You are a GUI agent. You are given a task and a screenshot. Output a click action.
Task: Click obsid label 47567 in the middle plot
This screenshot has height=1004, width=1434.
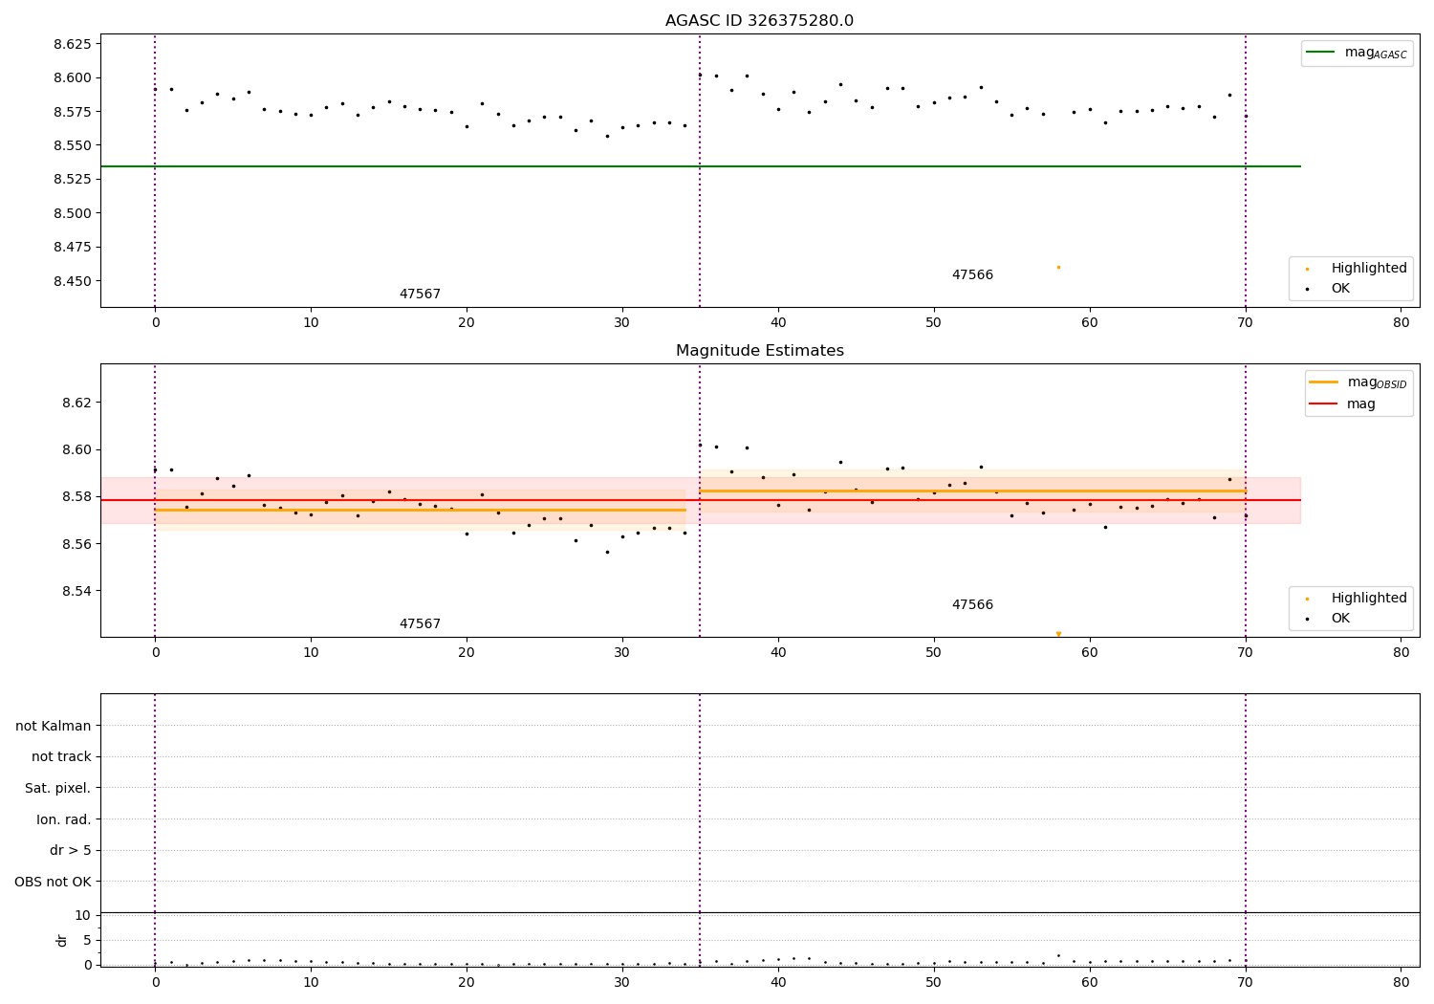[420, 624]
